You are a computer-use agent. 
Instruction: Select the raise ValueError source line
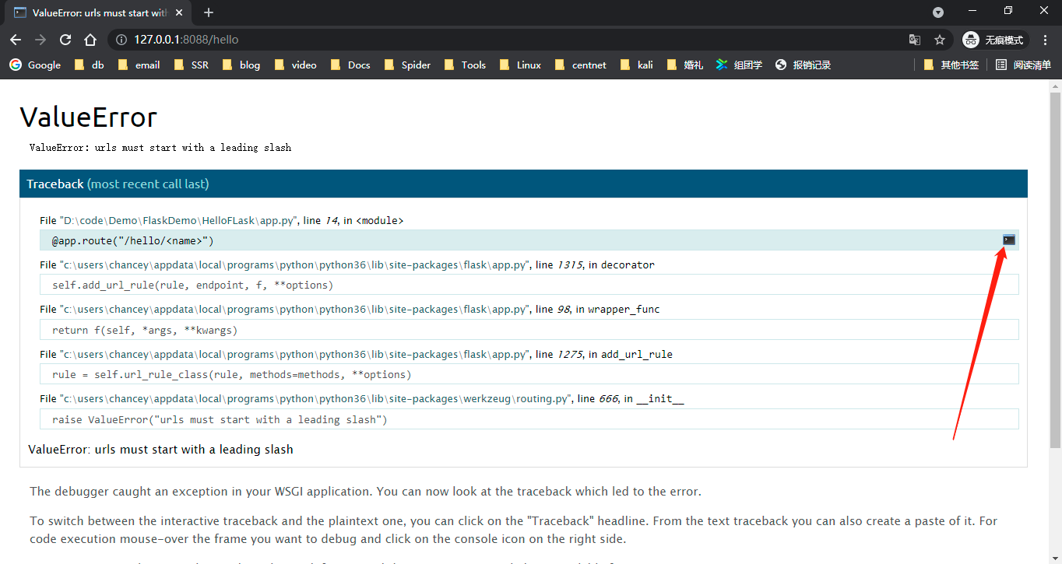(529, 419)
